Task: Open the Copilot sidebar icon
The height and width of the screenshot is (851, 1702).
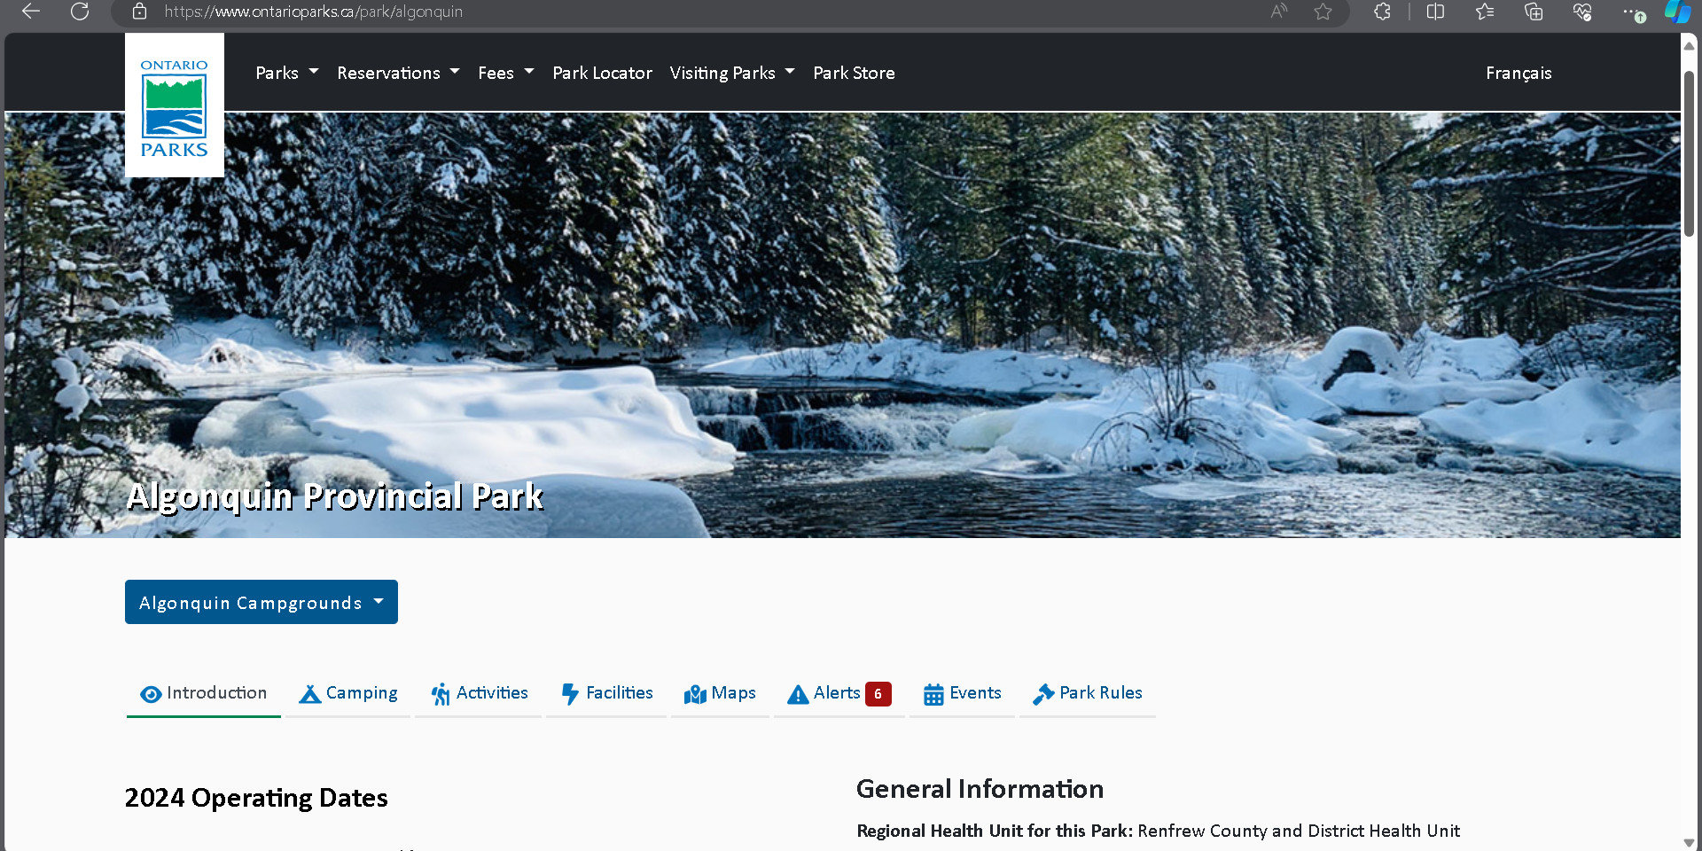Action: click(1676, 12)
